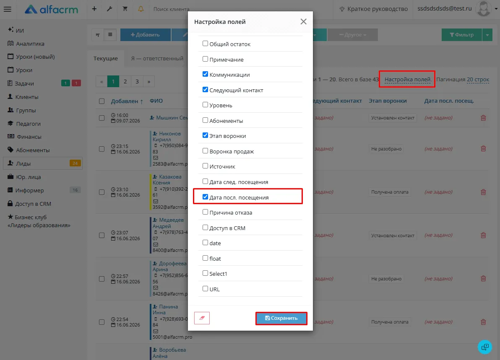Viewport: 500px width, 360px height.
Task: Open Мышкин lead name link
Action: point(172,118)
